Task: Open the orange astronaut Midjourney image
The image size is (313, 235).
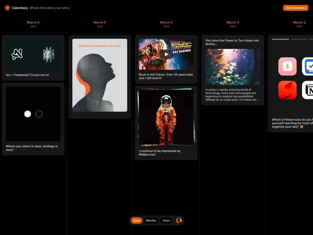Action: click(166, 117)
